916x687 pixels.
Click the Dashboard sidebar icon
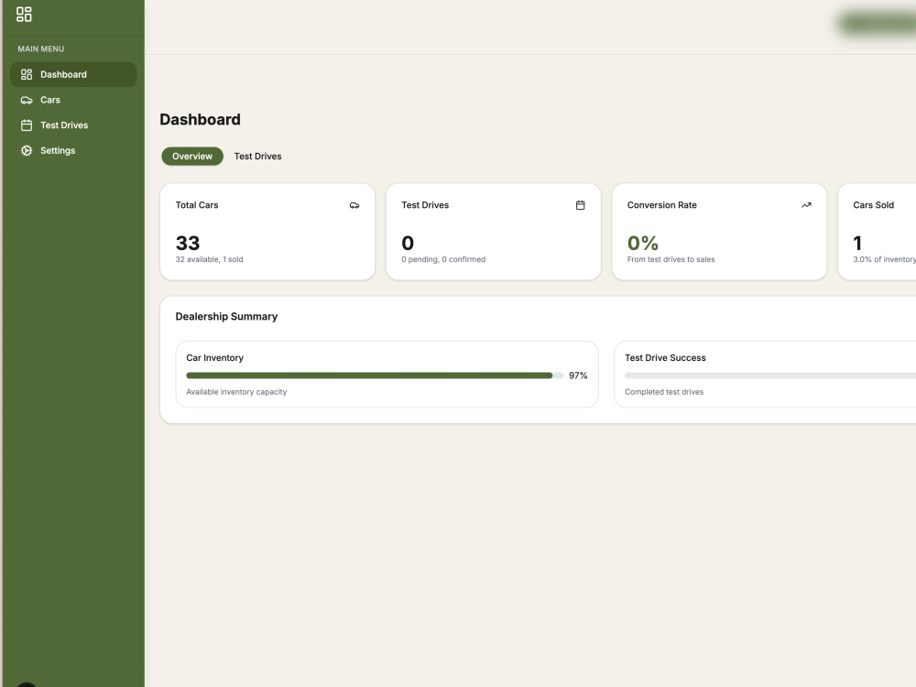27,75
